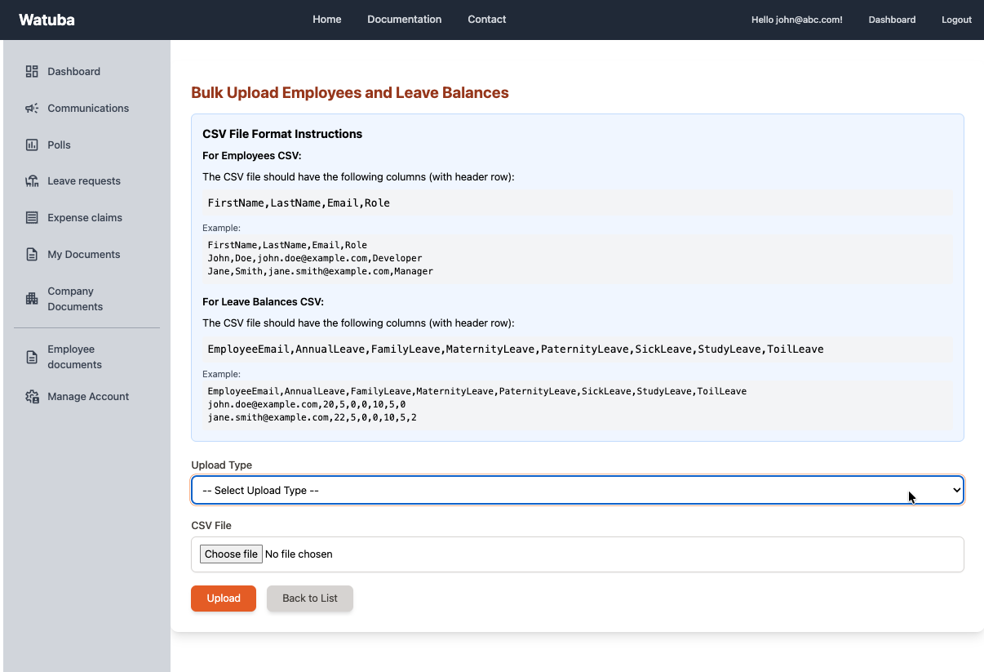Open the Select Upload Type dropdown
This screenshot has width=984, height=672.
coord(578,490)
